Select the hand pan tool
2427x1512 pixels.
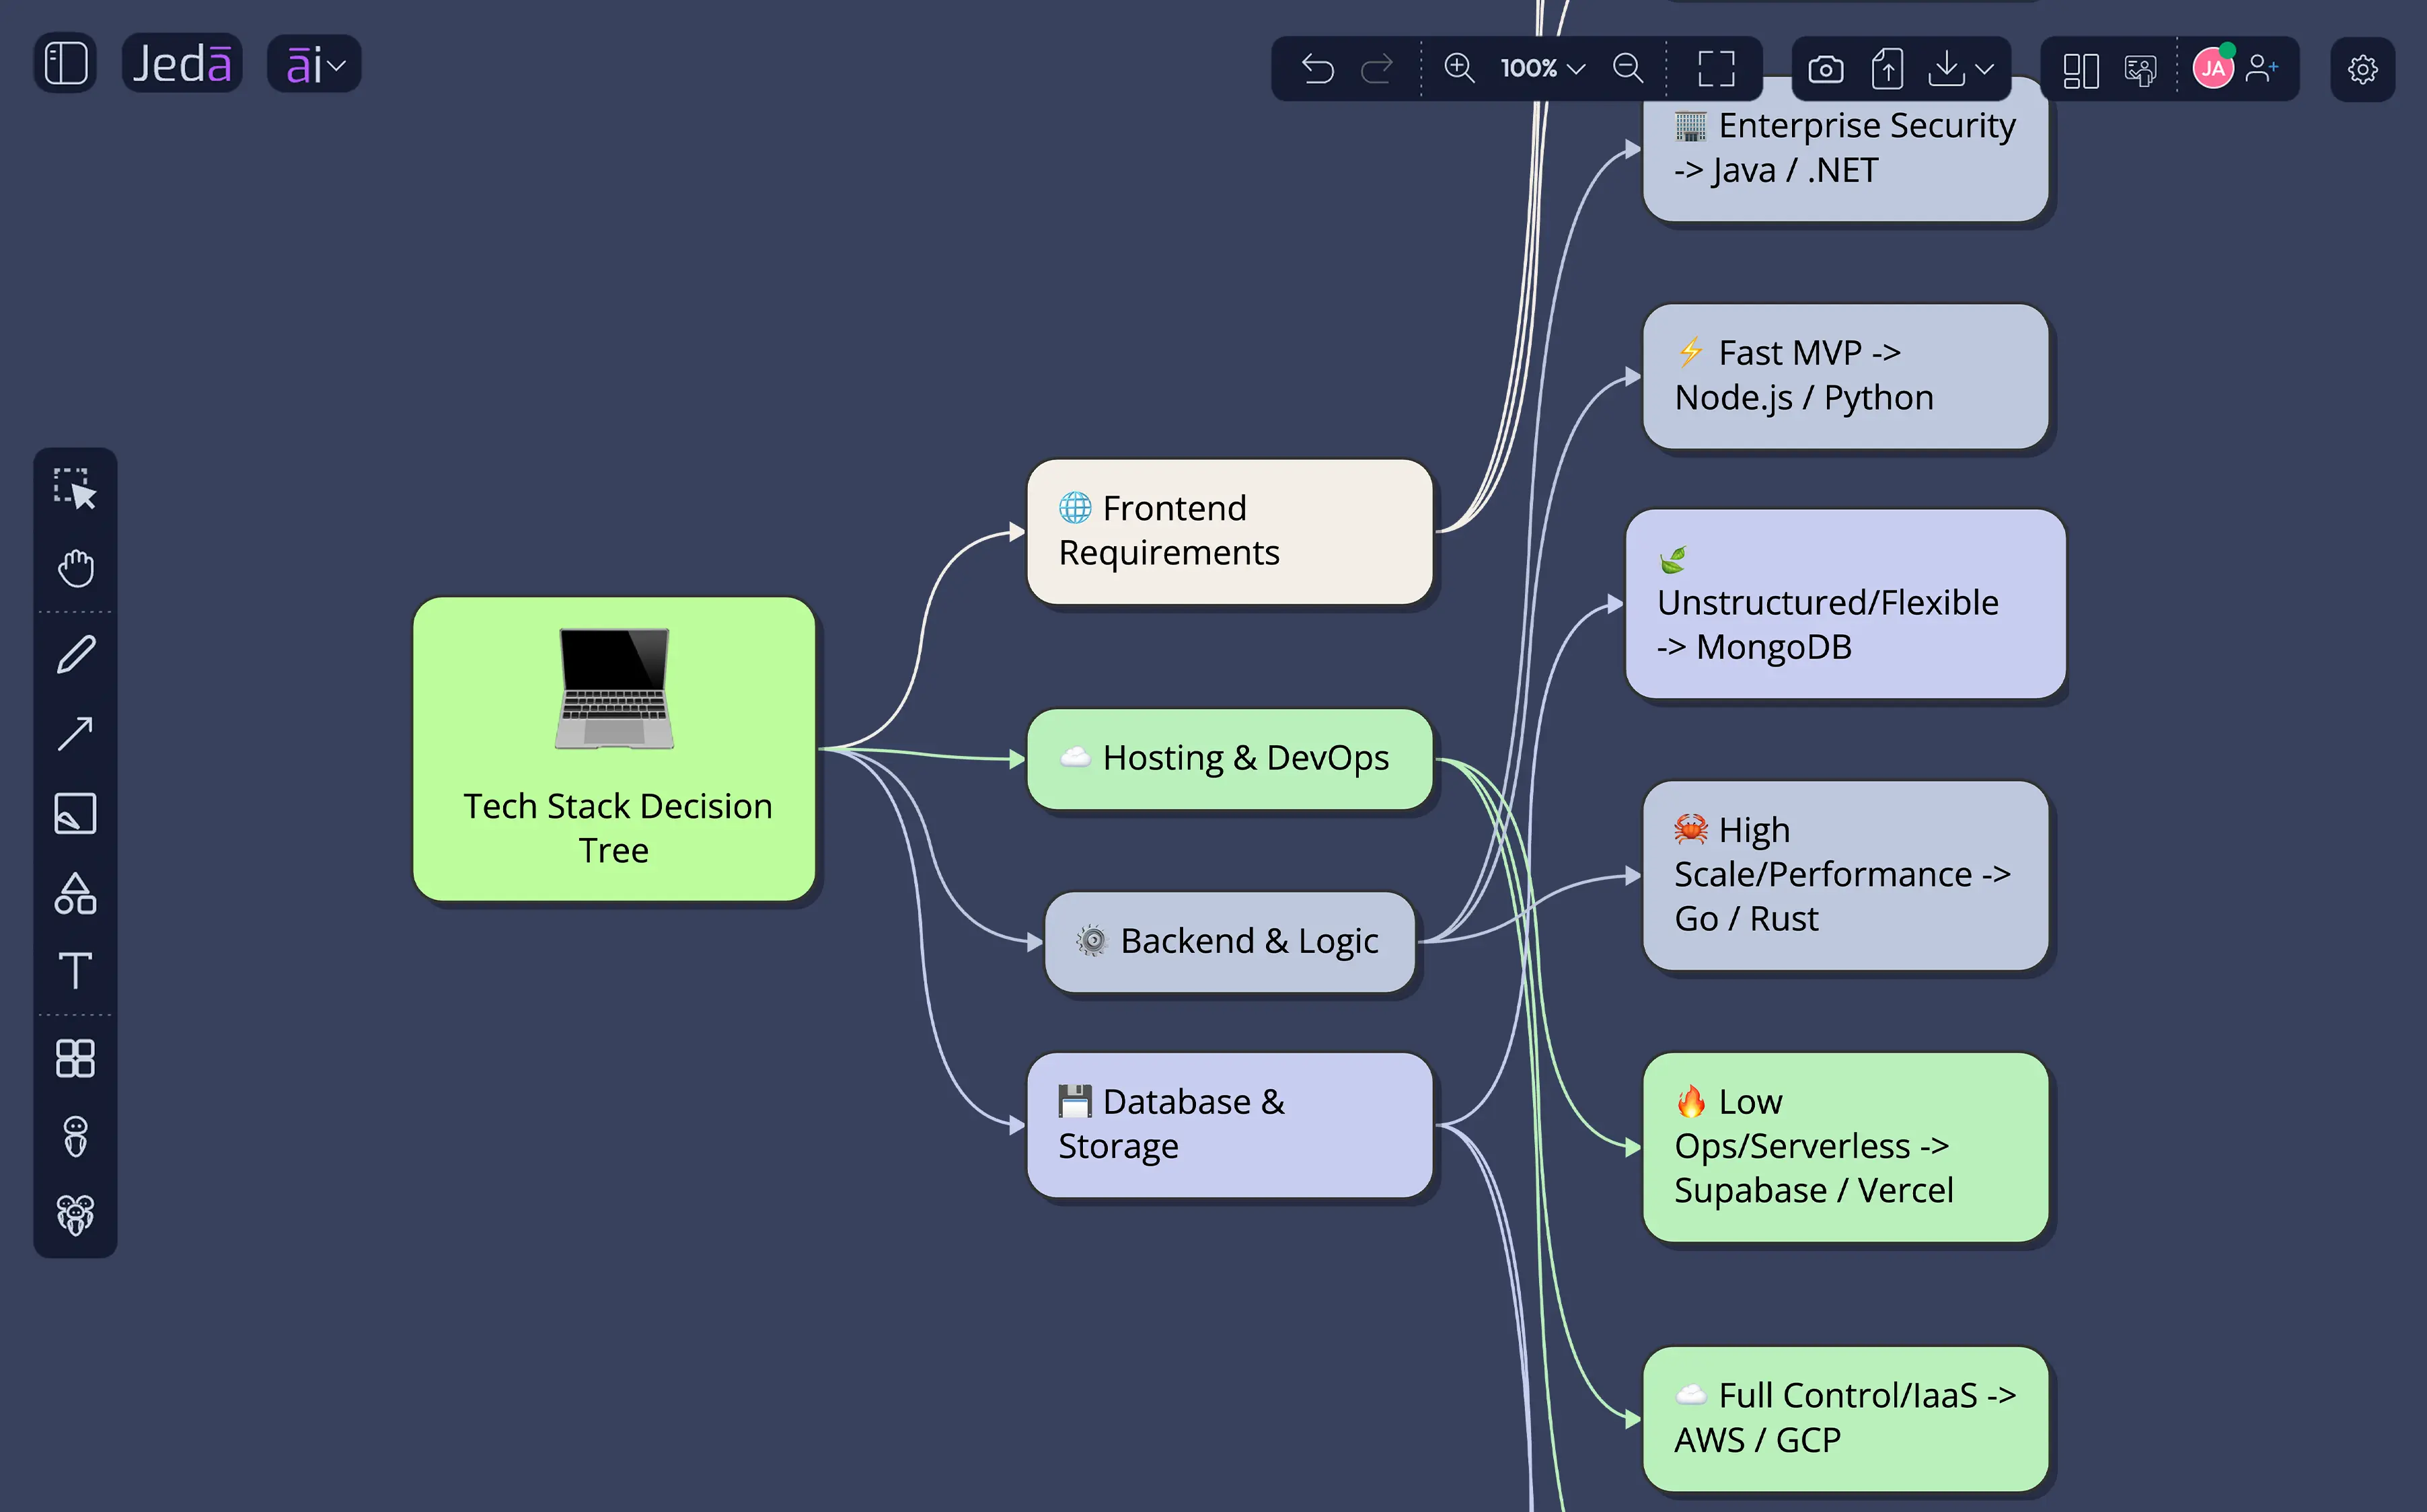(75, 568)
